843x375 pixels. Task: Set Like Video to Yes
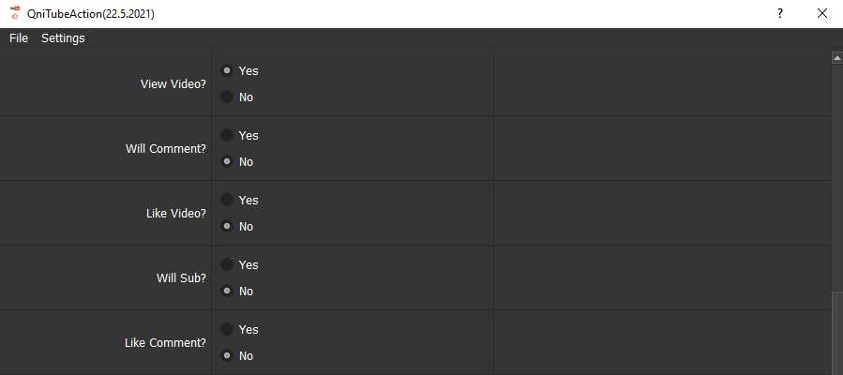(x=227, y=200)
